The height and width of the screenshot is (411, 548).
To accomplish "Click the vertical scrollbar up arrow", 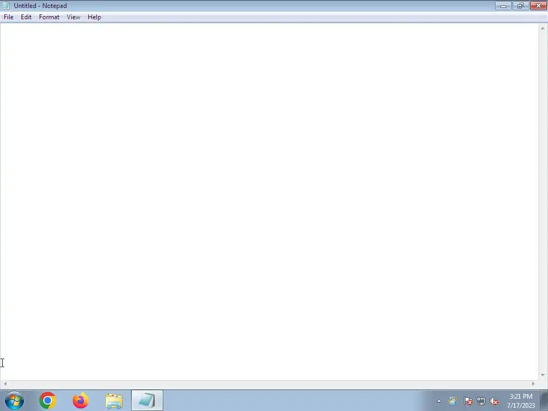I will (x=543, y=28).
